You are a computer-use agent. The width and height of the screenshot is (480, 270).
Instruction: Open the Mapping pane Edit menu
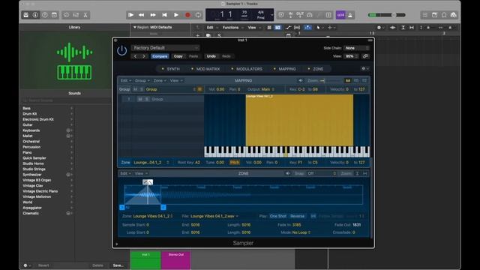click(x=126, y=80)
